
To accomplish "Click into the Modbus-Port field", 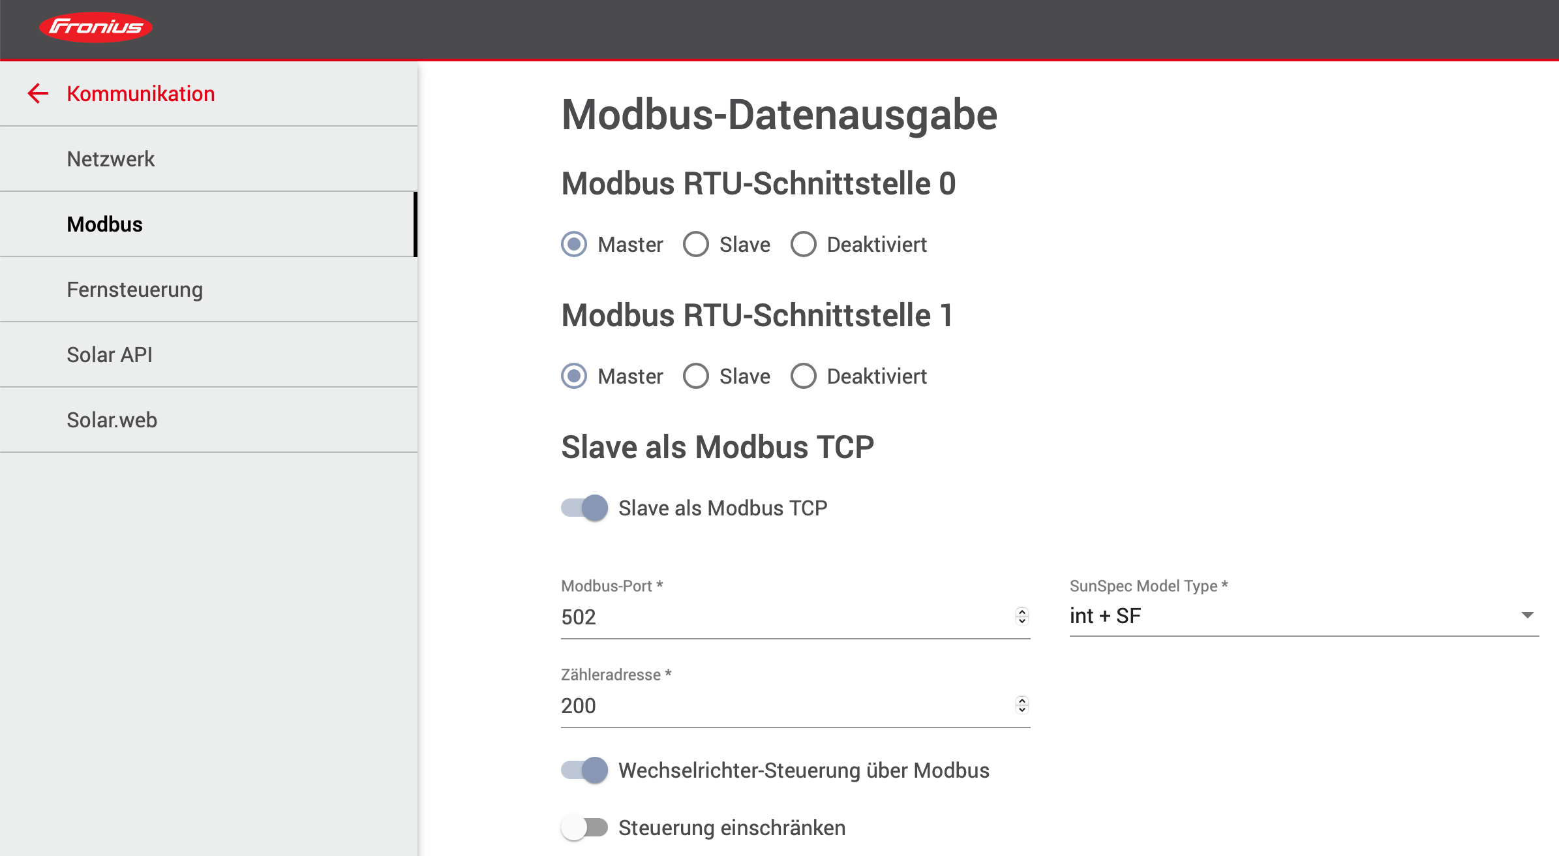I will coord(783,617).
